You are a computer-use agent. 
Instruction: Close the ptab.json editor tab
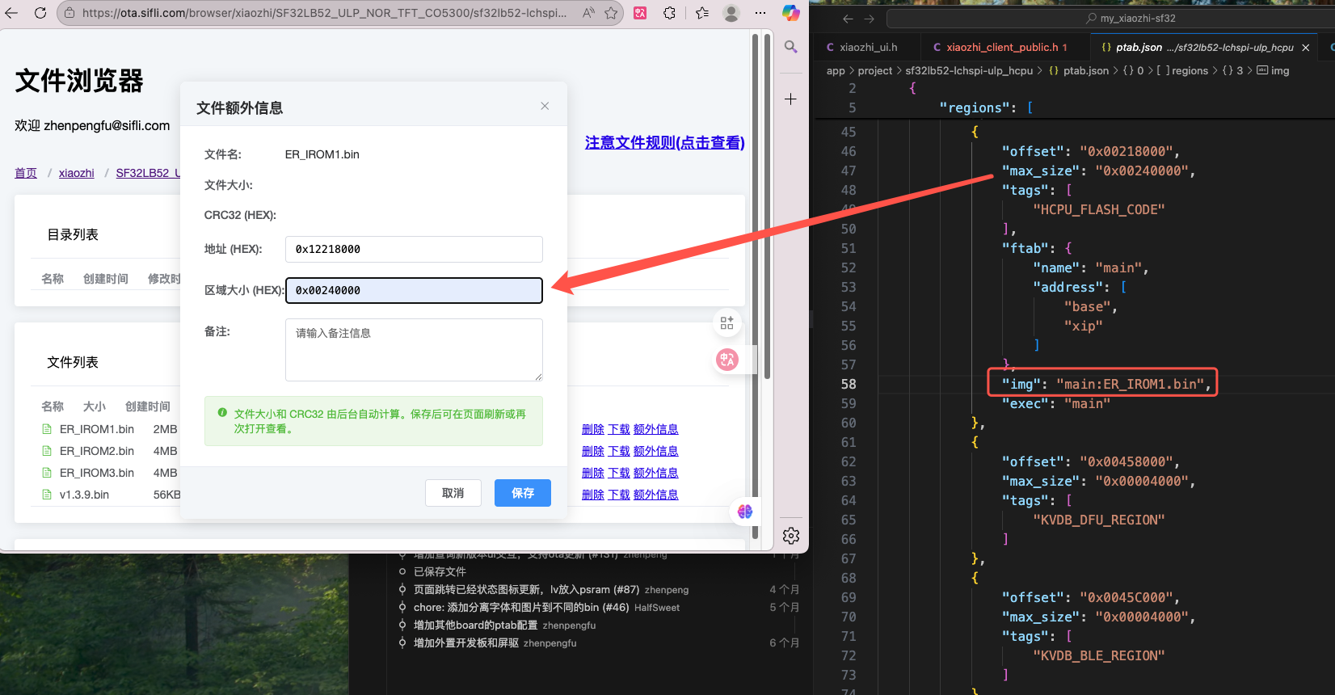1305,48
